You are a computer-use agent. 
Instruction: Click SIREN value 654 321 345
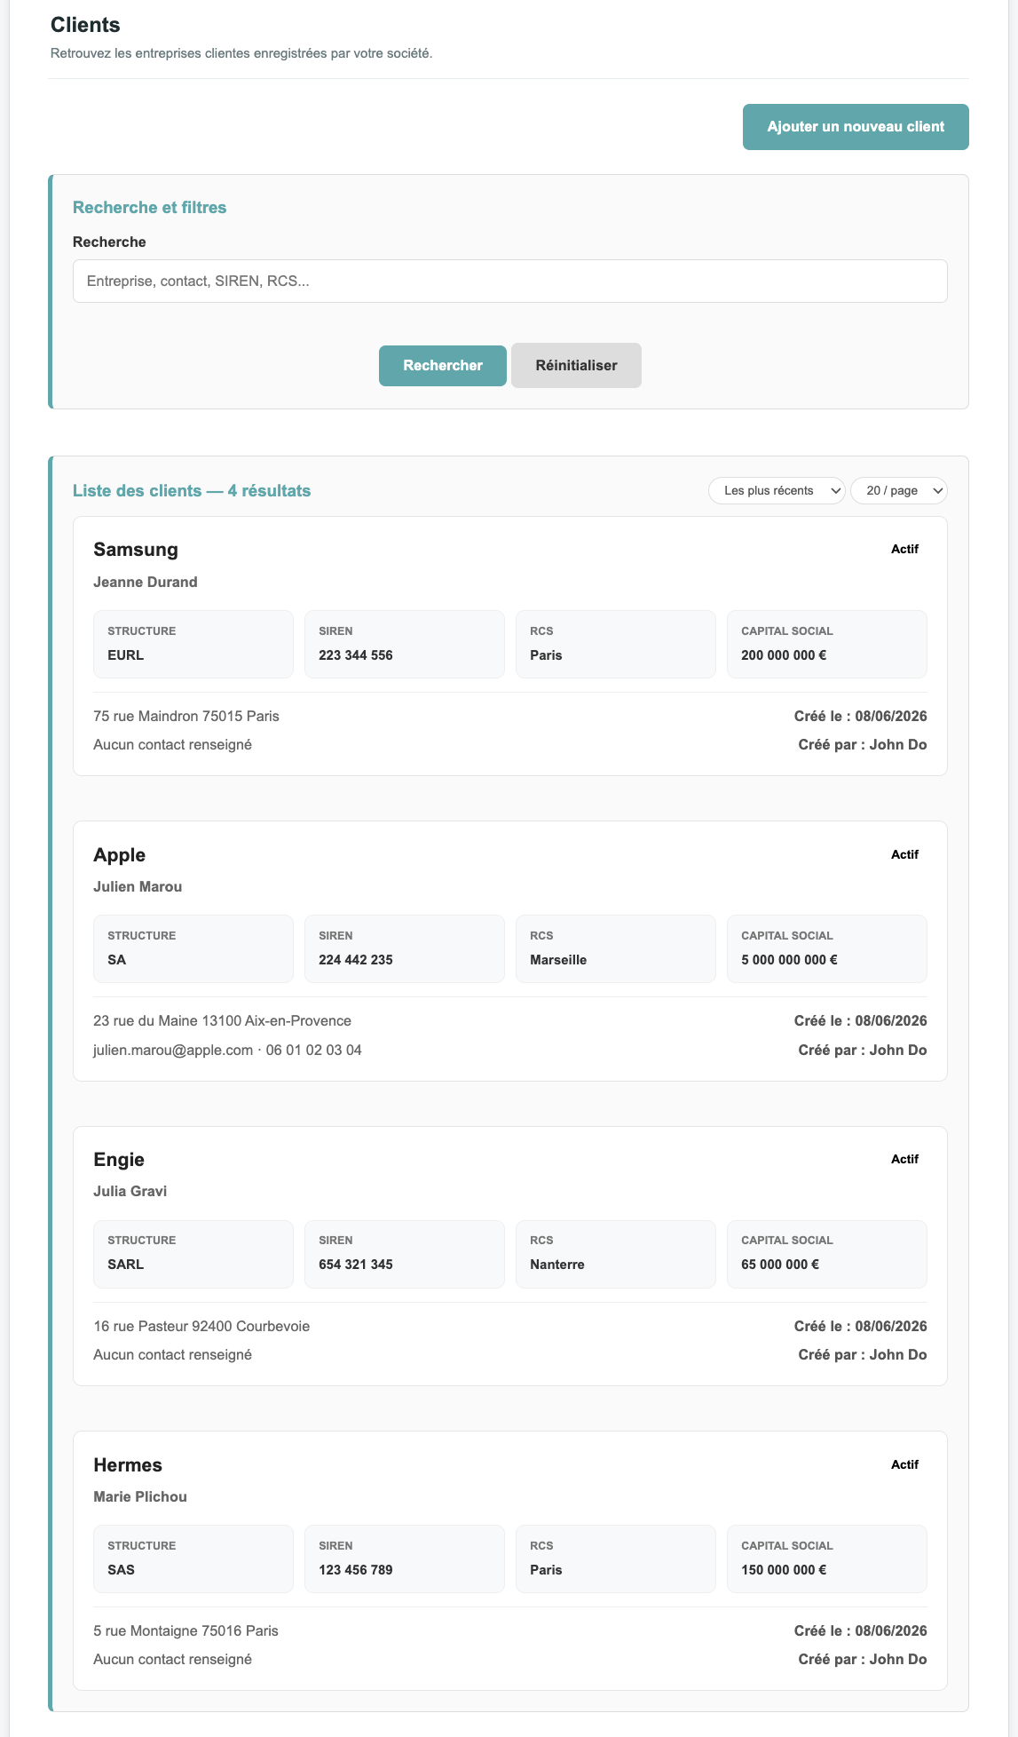[356, 1265]
